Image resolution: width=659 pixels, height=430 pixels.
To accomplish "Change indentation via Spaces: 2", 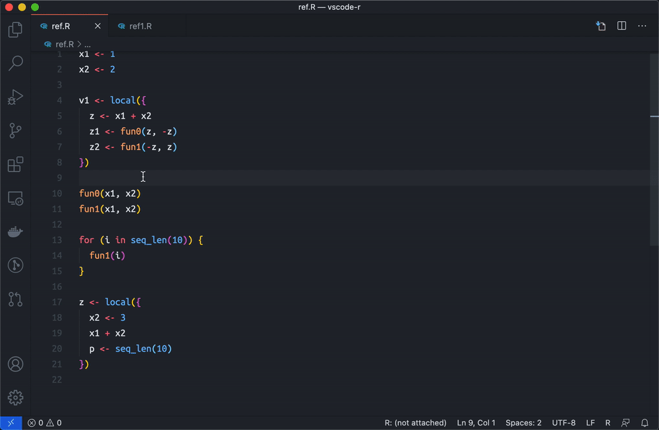I will point(523,423).
